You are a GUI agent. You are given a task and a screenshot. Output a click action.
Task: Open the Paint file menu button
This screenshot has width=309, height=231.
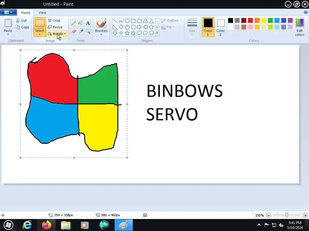pyautogui.click(x=8, y=12)
